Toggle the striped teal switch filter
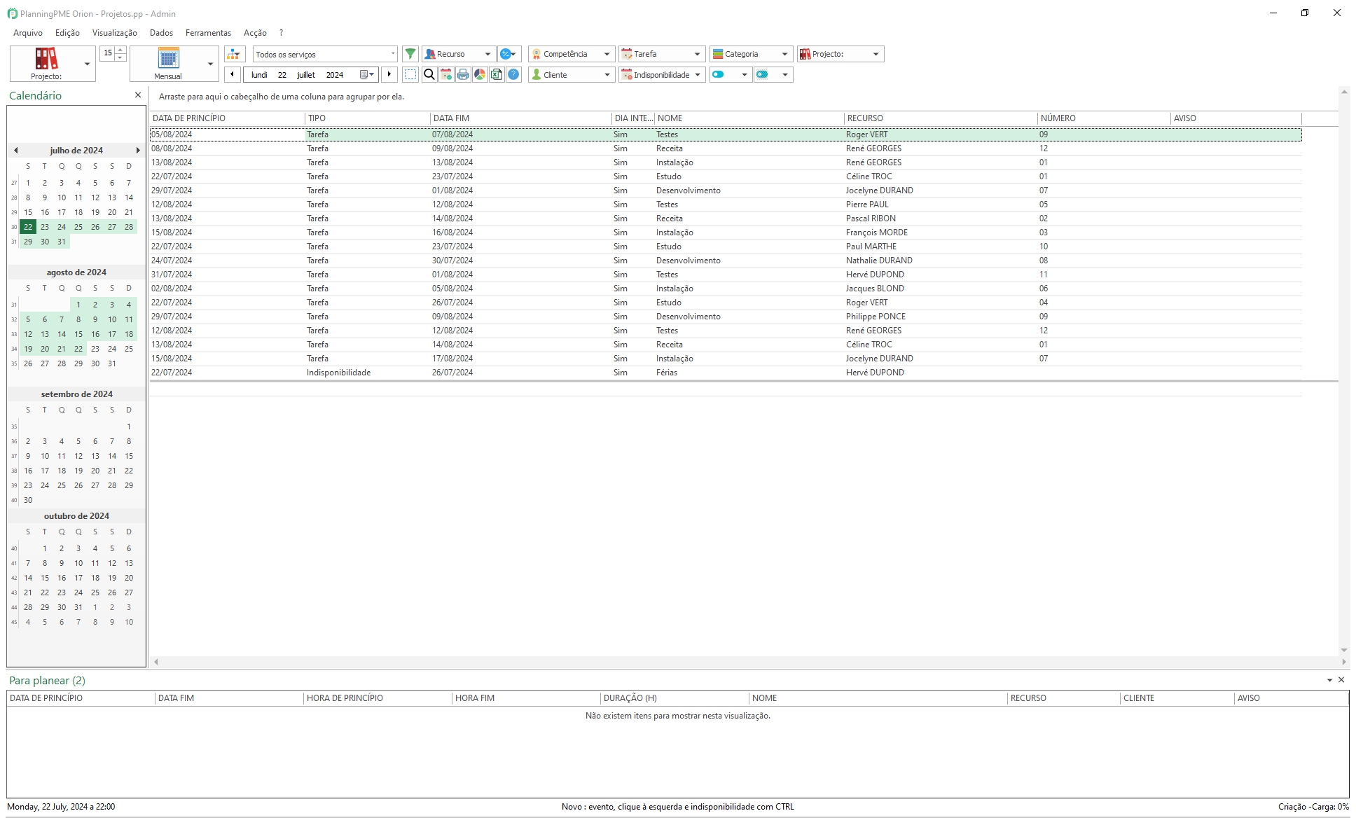The width and height of the screenshot is (1356, 818). pyautogui.click(x=762, y=74)
